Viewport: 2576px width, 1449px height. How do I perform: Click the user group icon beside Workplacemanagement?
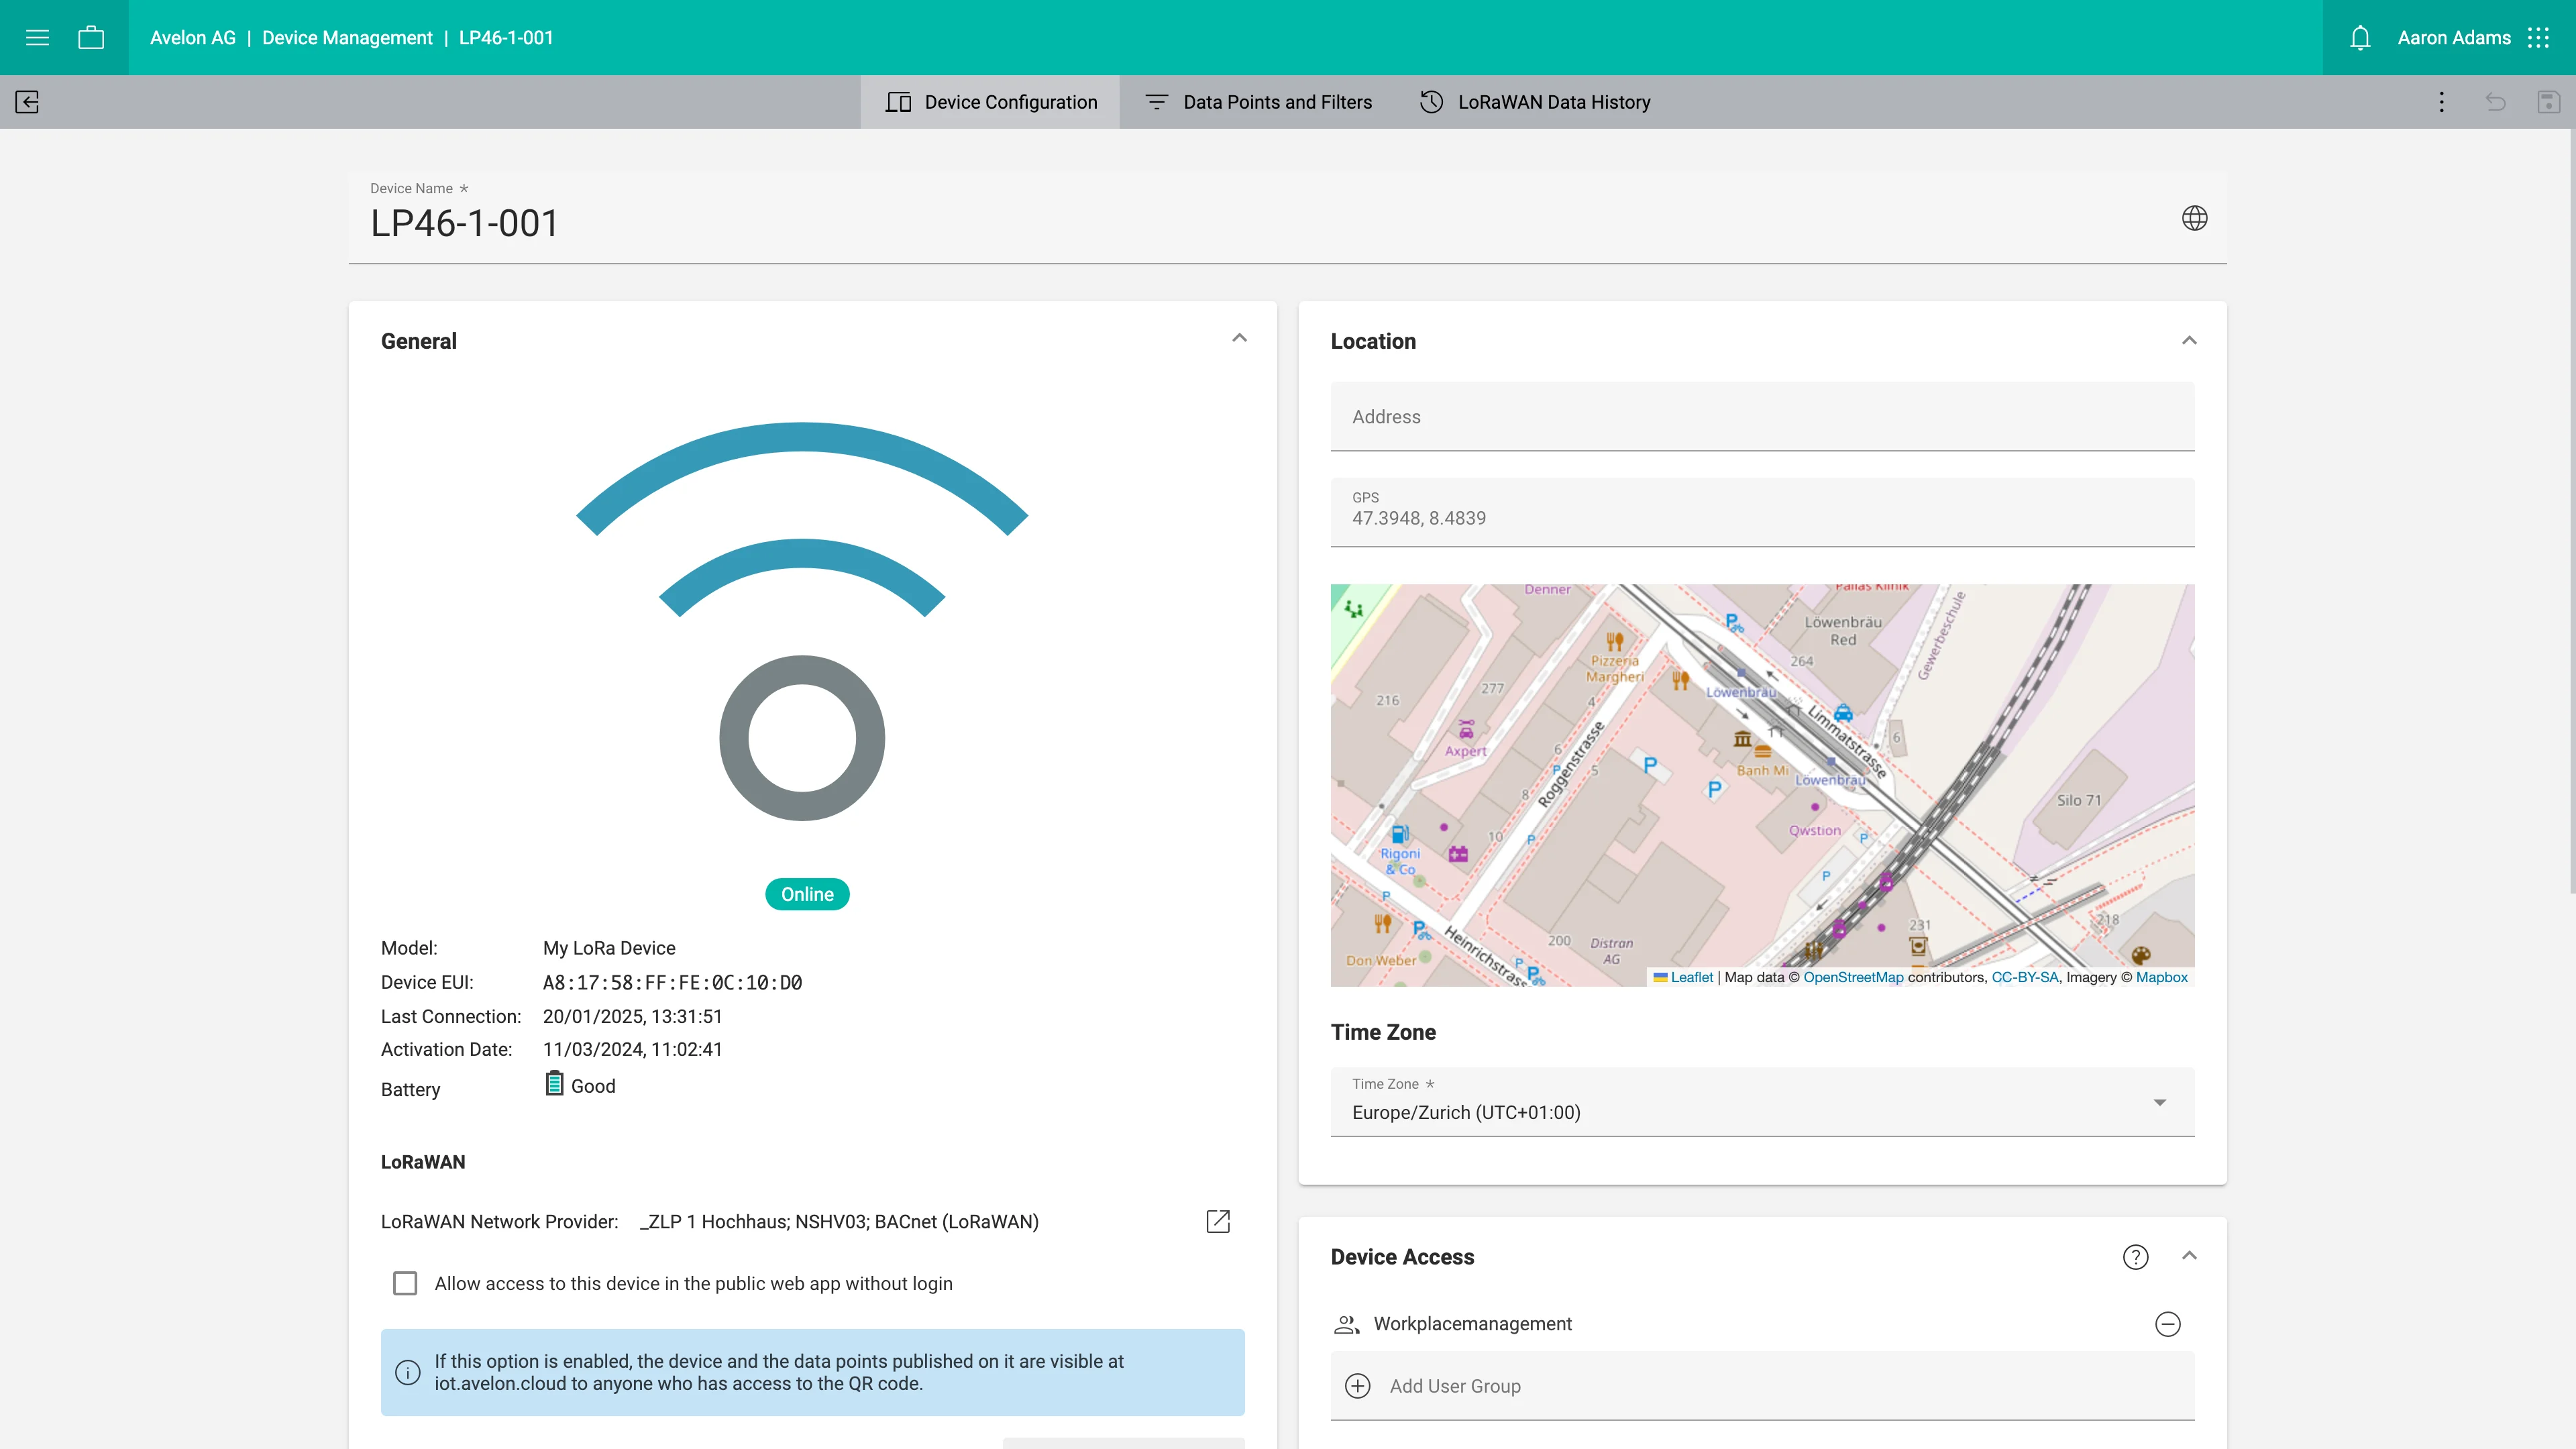1347,1324
